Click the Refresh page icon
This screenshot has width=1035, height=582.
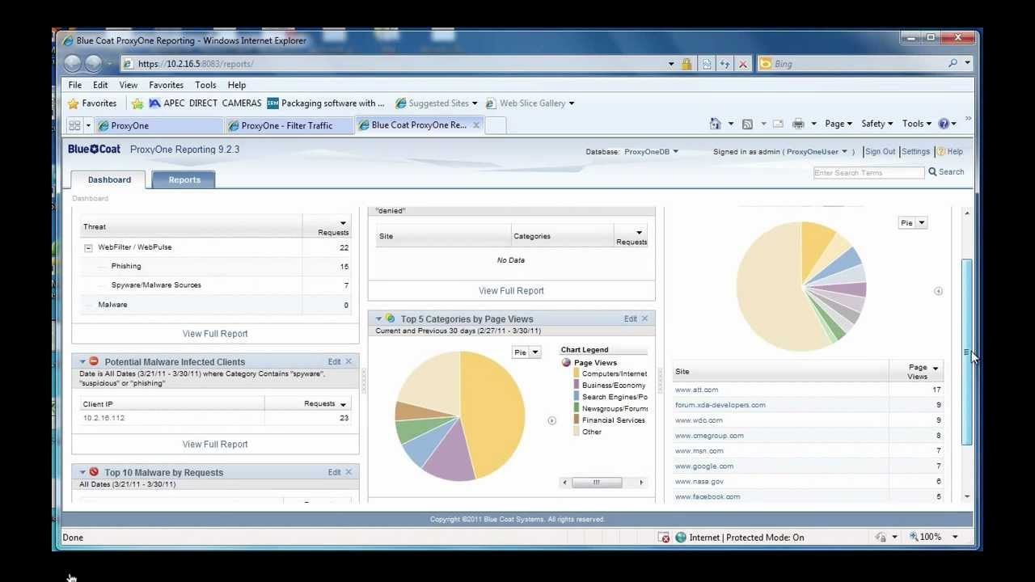click(724, 64)
